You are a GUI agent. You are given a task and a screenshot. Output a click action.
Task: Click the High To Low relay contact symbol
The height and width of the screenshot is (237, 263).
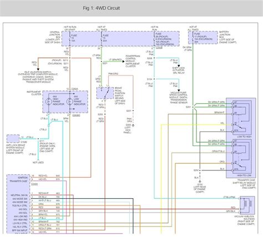[x=240, y=166]
